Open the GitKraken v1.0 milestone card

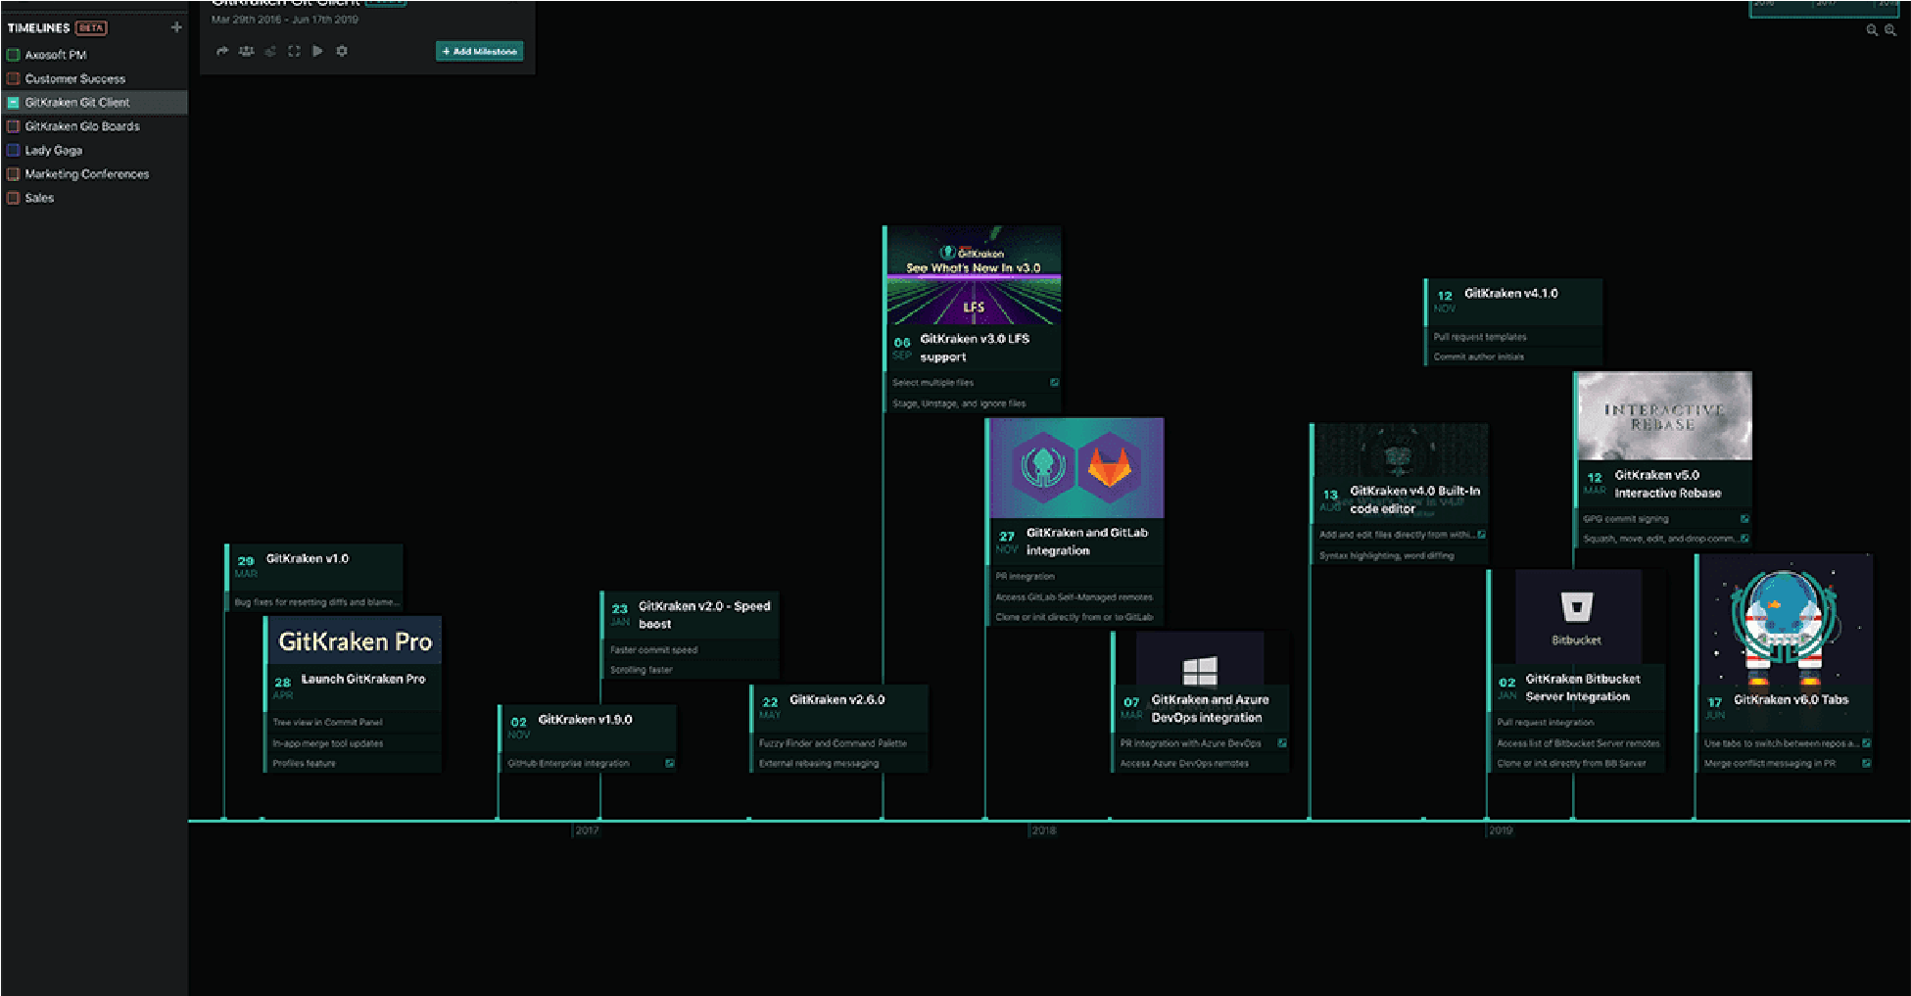coord(314,579)
